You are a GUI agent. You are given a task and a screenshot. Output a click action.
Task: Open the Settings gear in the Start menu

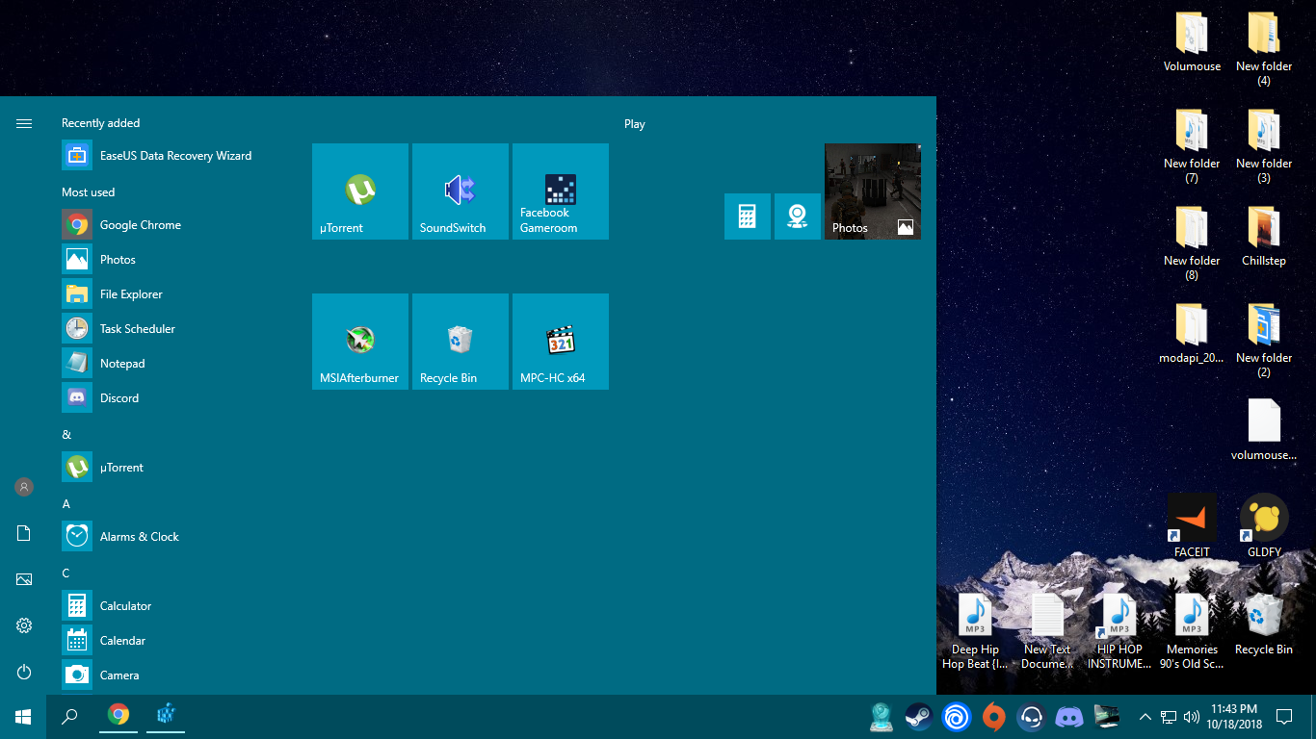point(23,624)
